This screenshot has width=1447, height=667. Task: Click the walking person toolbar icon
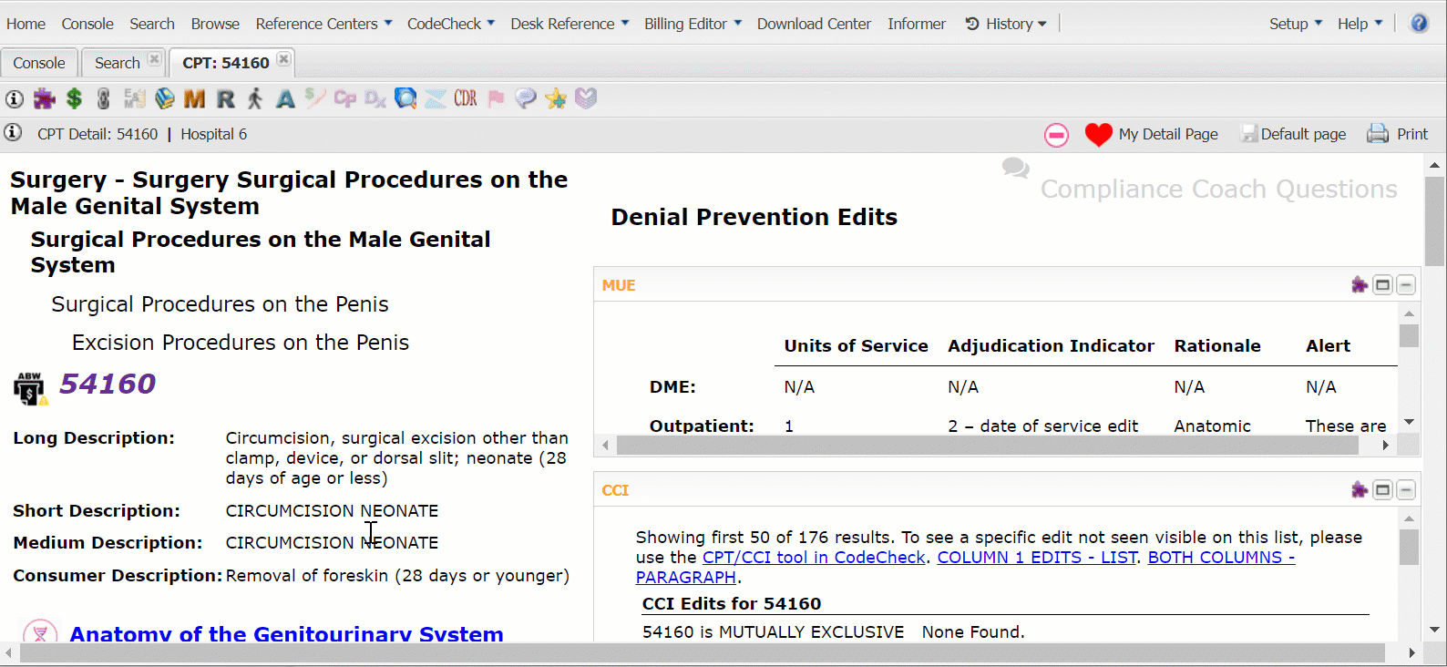coord(255,98)
